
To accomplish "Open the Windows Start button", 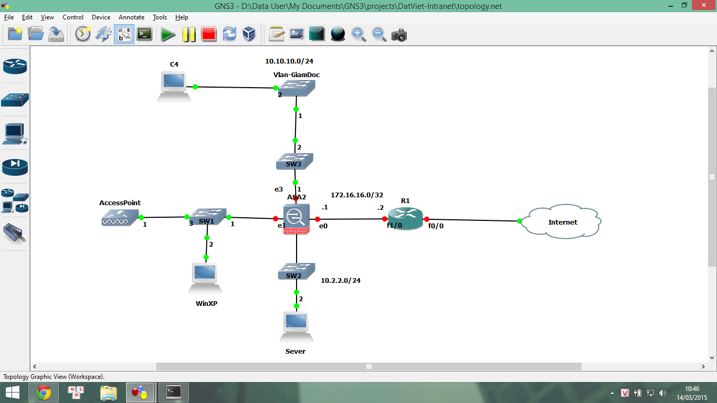I will 13,392.
